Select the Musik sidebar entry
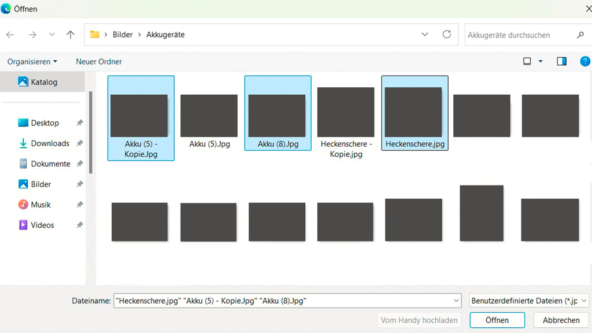The height and width of the screenshot is (333, 592). coord(40,205)
